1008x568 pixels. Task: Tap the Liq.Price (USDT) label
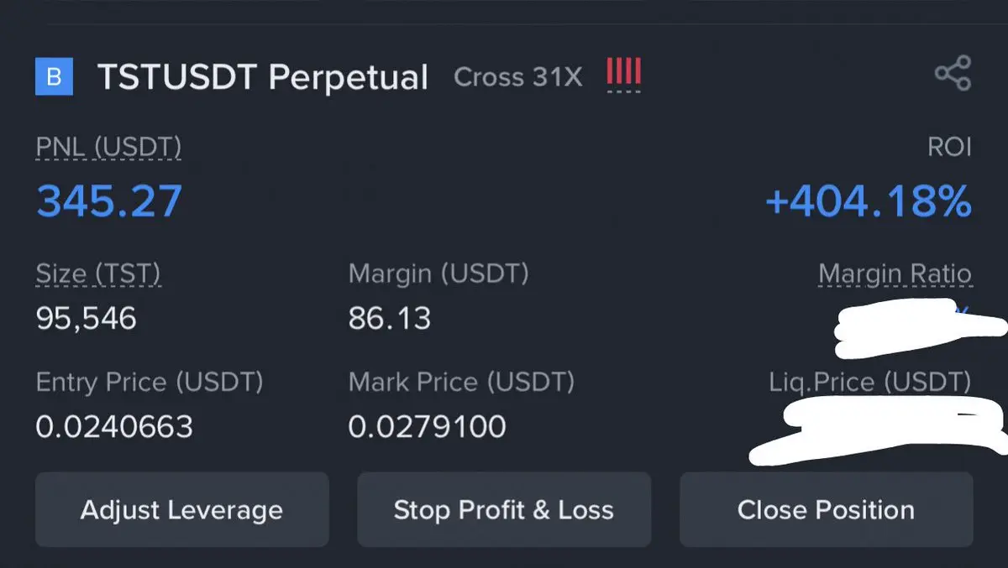tap(870, 383)
